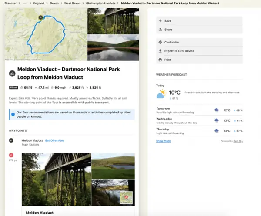Click the red highlight icon above 270 yd
261x216 pixels.
(11, 155)
